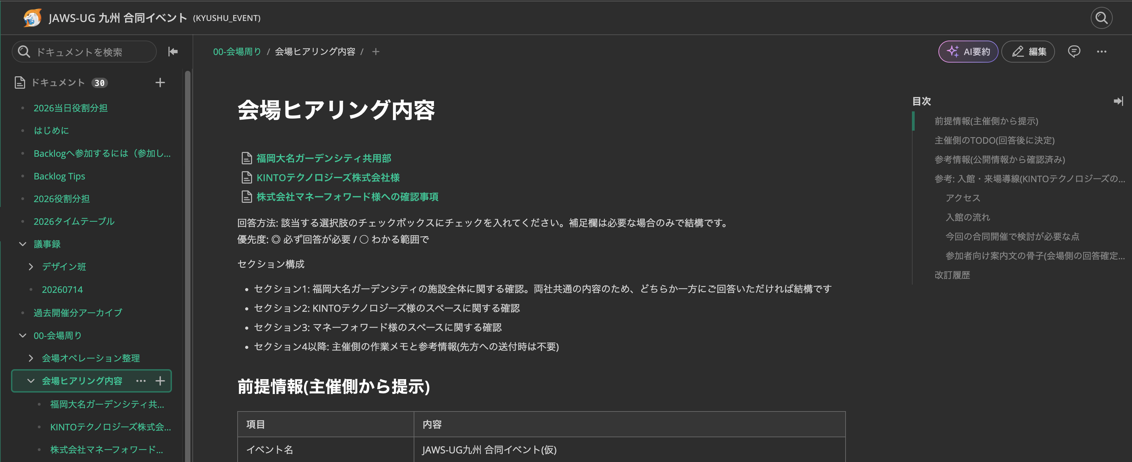Open options menu for 会場ヒアリング内容 tree item
Image resolution: width=1132 pixels, height=462 pixels.
coord(141,381)
